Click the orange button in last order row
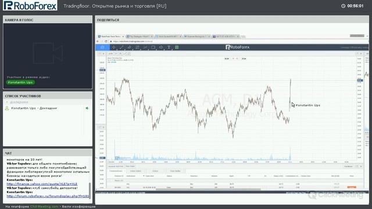The width and height of the screenshot is (372, 209). [351, 187]
